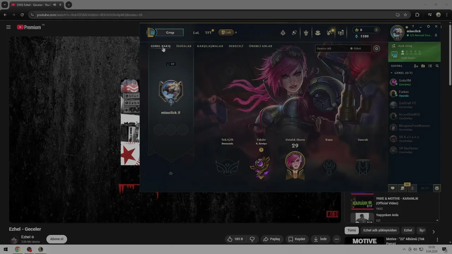
Task: Expand the profile banner up arrow
Action: pyautogui.click(x=171, y=173)
